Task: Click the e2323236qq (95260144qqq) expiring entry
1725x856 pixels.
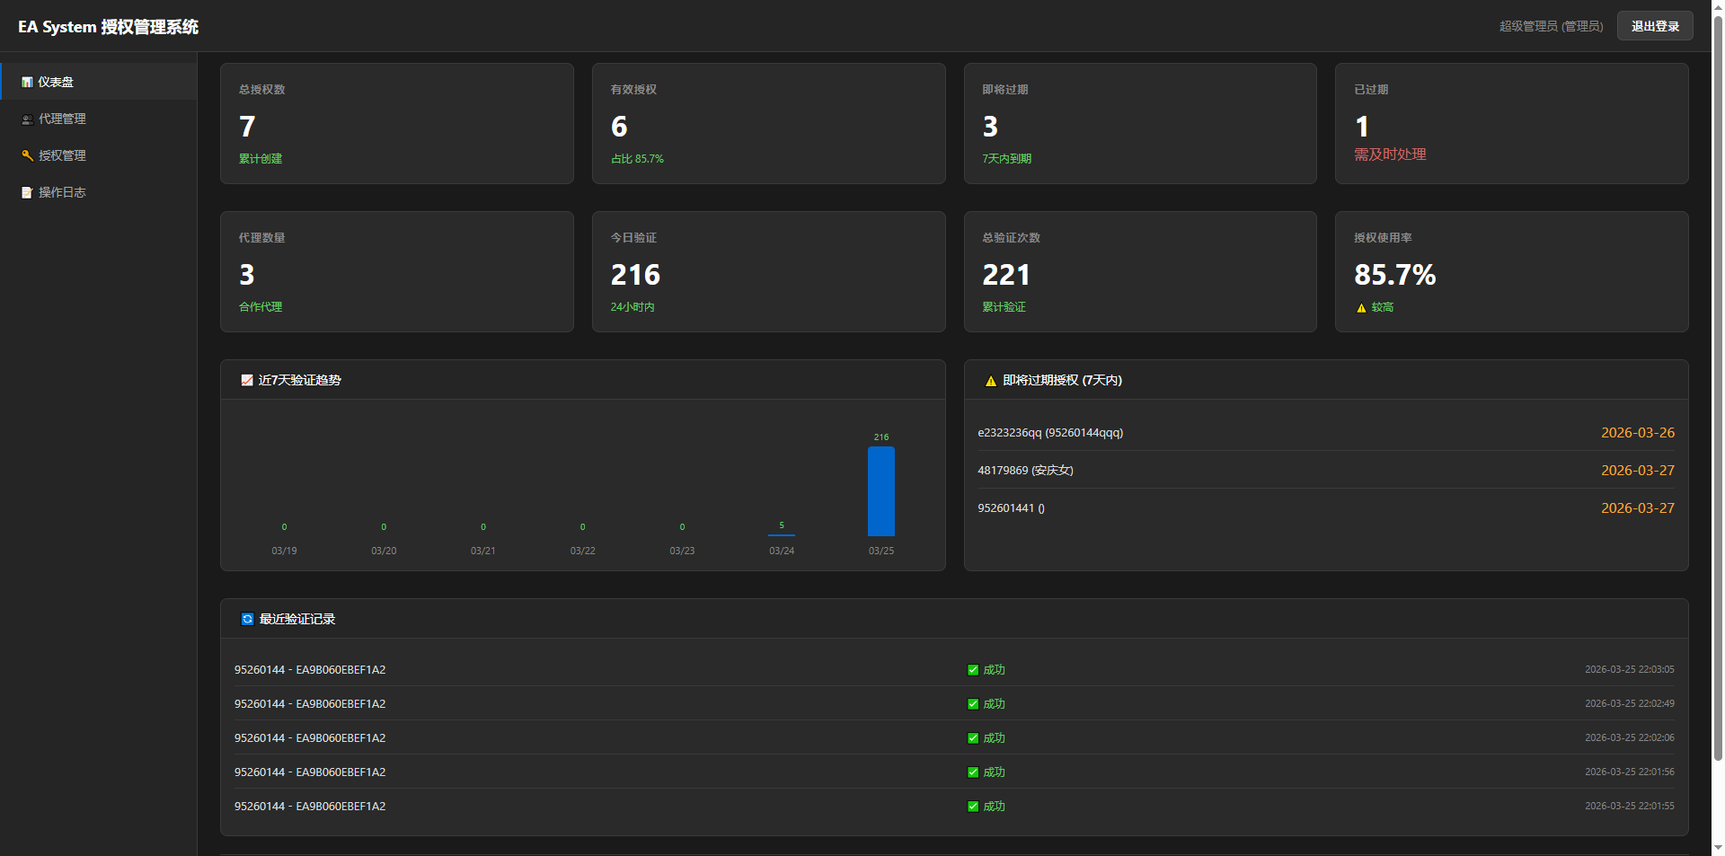Action: [x=1050, y=433]
